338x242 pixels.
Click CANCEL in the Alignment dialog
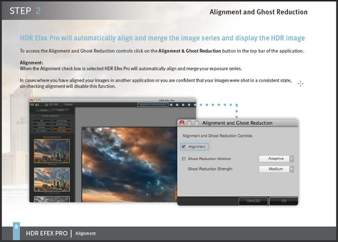tap(253, 201)
